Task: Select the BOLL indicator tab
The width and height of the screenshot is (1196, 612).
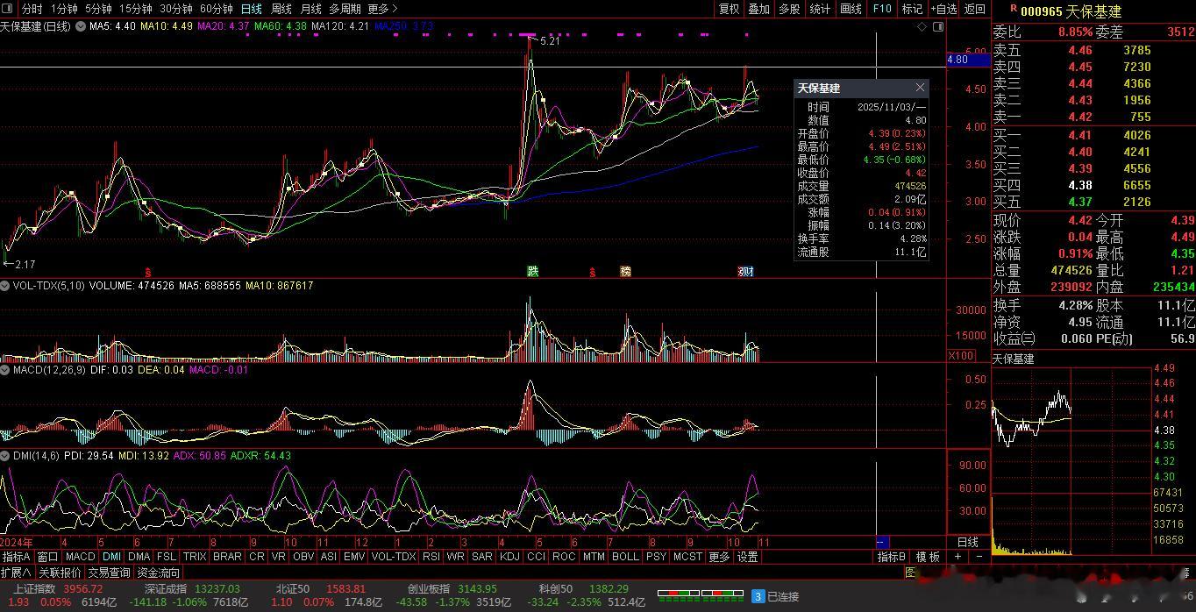Action: (625, 557)
